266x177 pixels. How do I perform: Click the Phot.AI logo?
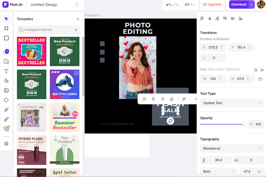12,5
